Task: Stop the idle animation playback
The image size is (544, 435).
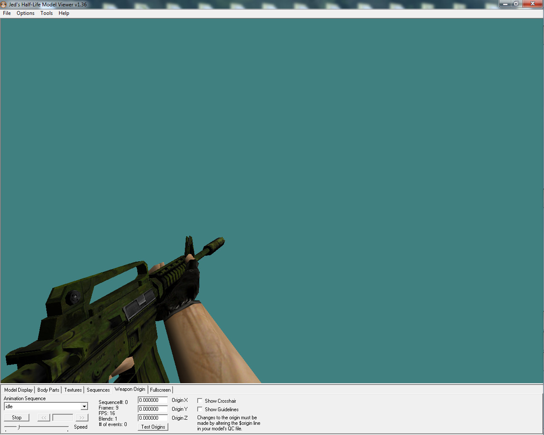Action: click(16, 417)
